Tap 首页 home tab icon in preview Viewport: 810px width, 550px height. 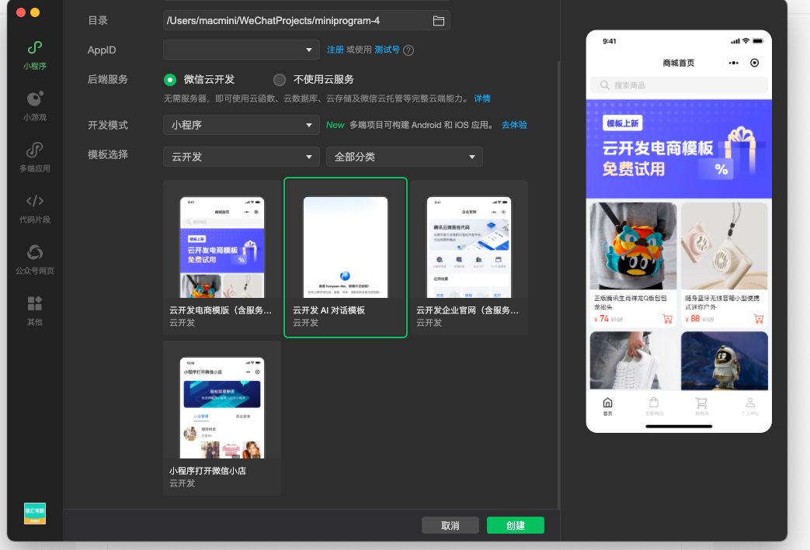tap(608, 403)
